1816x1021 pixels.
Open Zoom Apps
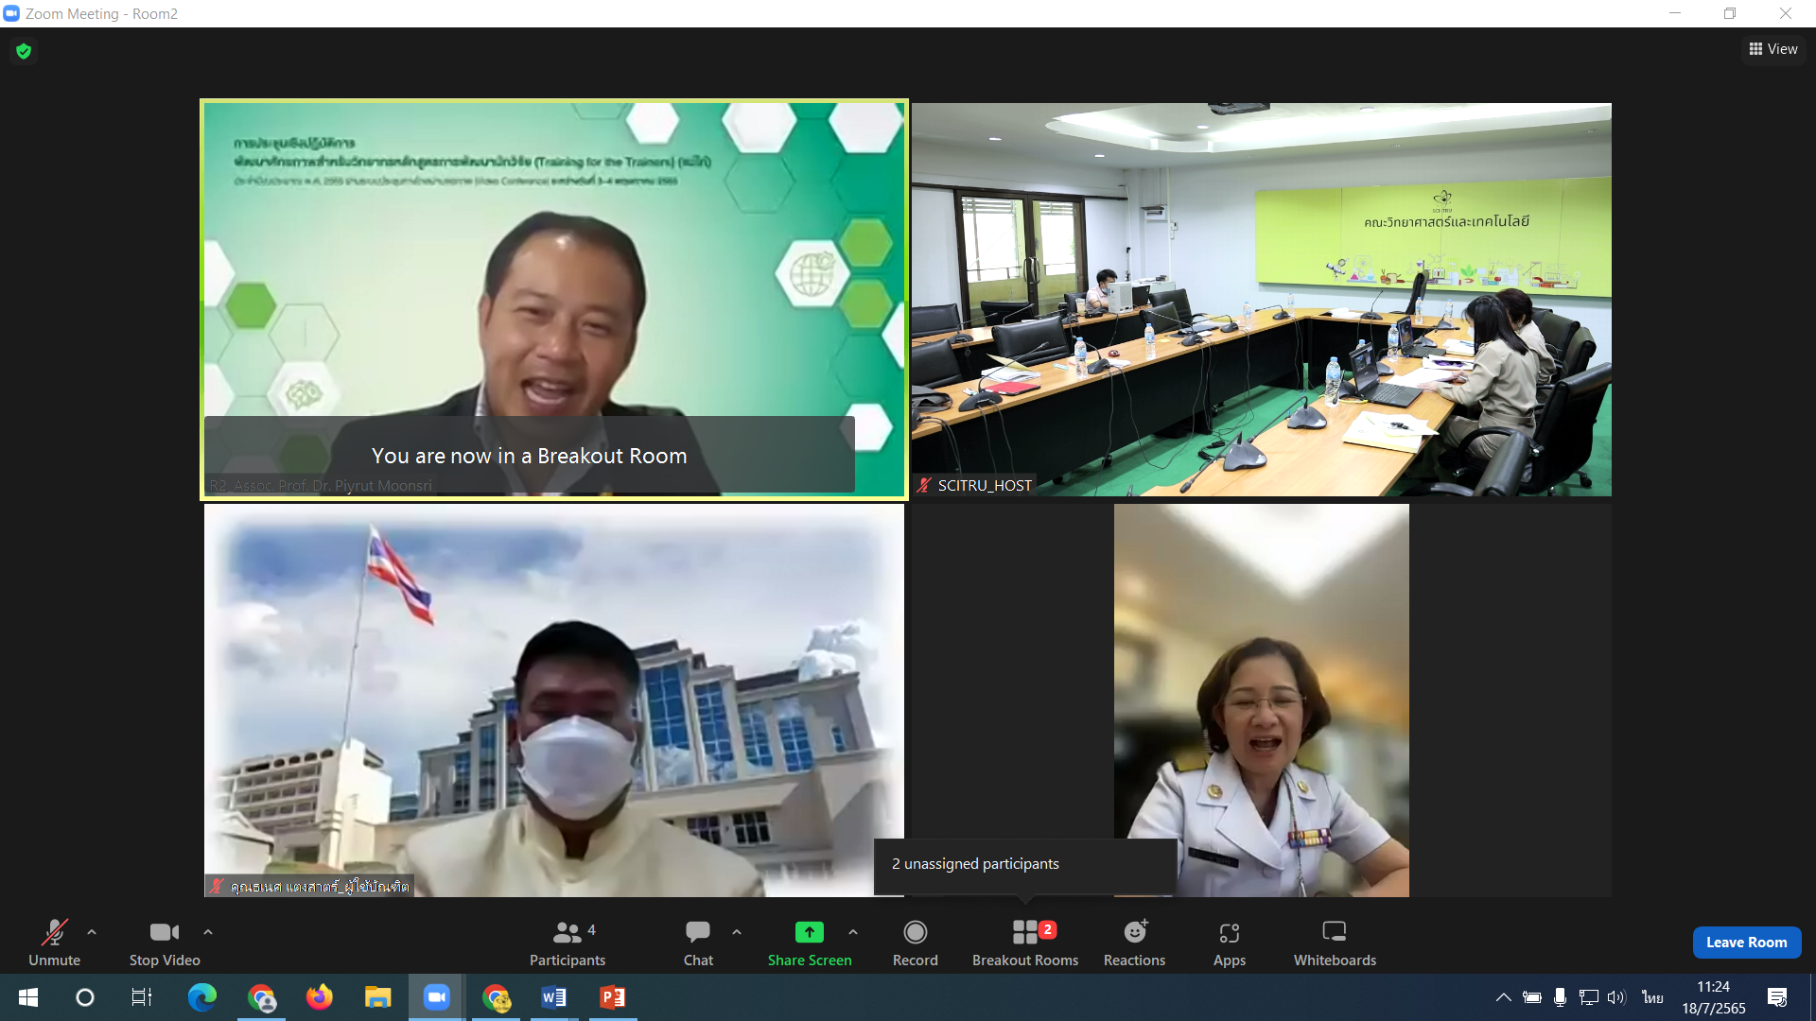click(1229, 943)
